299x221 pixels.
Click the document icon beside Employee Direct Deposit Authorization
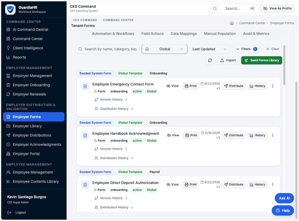point(85,185)
